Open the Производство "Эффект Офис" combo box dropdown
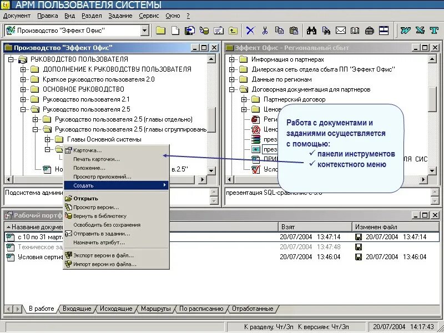444x333 pixels. [145, 31]
